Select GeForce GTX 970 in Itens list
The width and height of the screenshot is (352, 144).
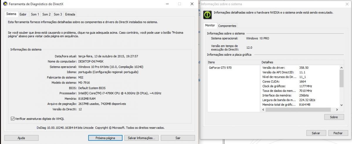(220, 68)
